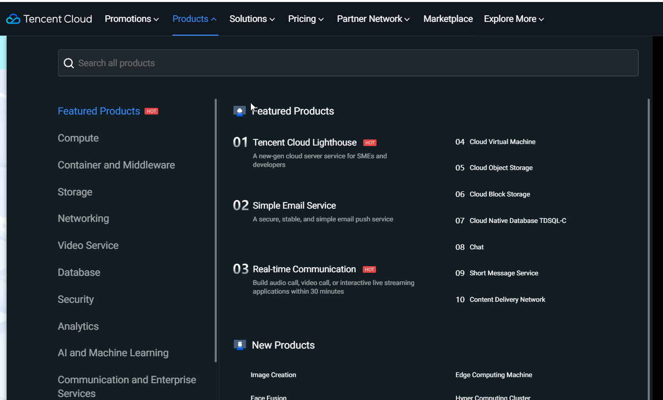Open Cloud Virtual Machine link

pos(502,142)
